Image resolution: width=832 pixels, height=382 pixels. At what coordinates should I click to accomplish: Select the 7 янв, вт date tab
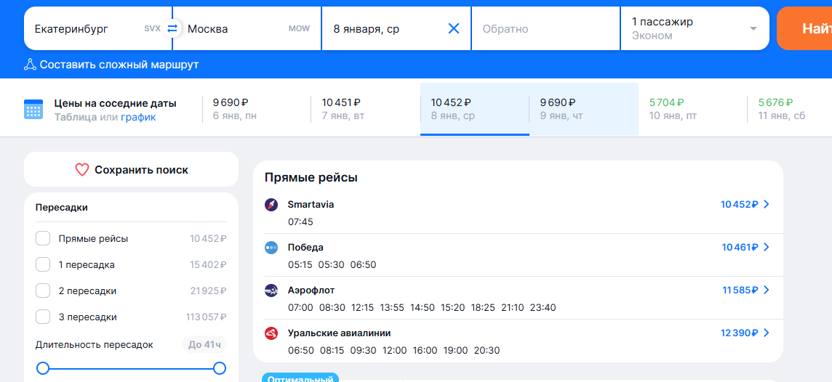[366, 109]
